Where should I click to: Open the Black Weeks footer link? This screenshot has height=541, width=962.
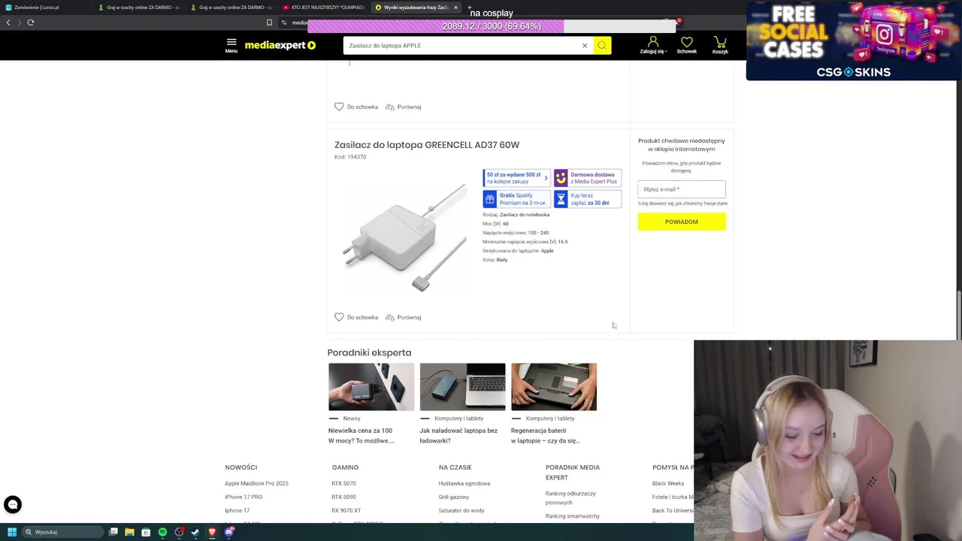click(668, 483)
